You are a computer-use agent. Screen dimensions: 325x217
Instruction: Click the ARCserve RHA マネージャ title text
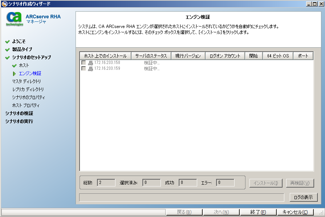(43, 19)
